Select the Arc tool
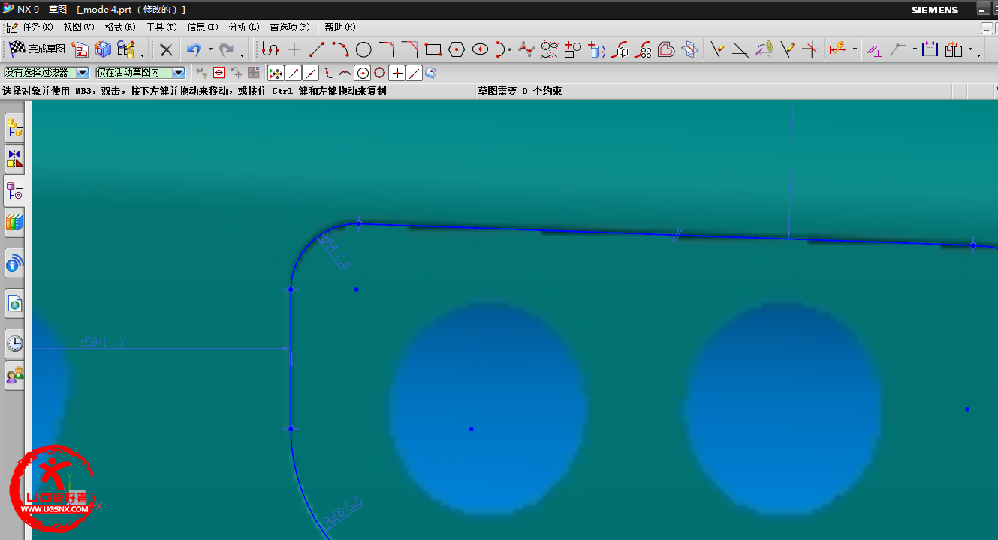This screenshot has height=540, width=998. click(x=340, y=50)
